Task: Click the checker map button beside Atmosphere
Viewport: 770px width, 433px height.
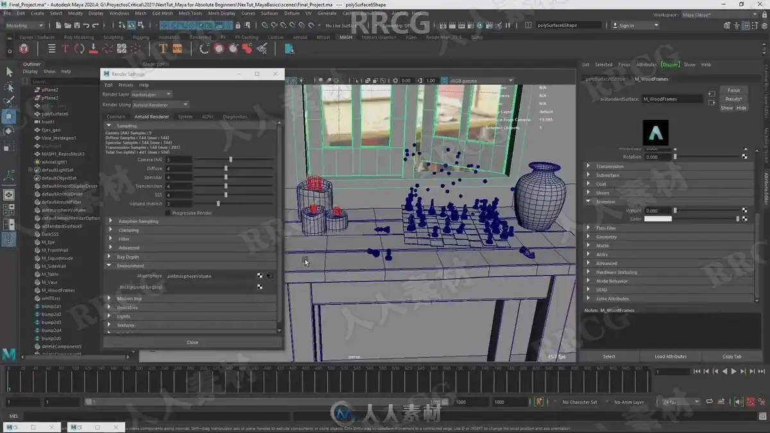Action: [260, 276]
